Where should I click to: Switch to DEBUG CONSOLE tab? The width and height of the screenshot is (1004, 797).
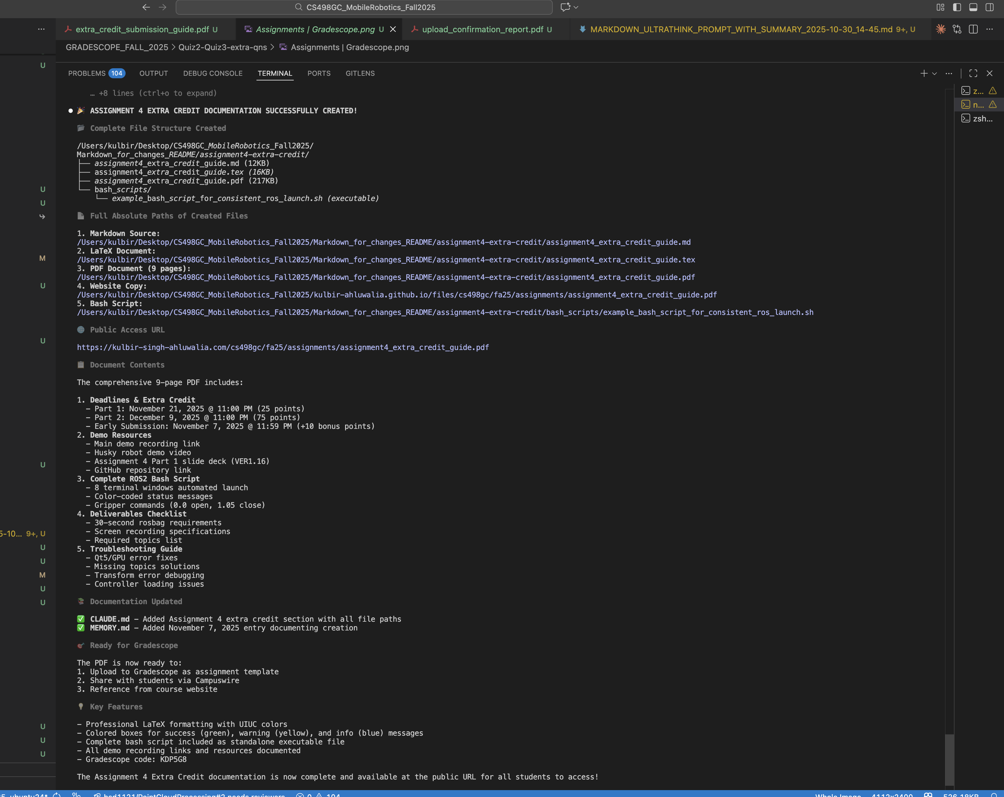pos(213,74)
